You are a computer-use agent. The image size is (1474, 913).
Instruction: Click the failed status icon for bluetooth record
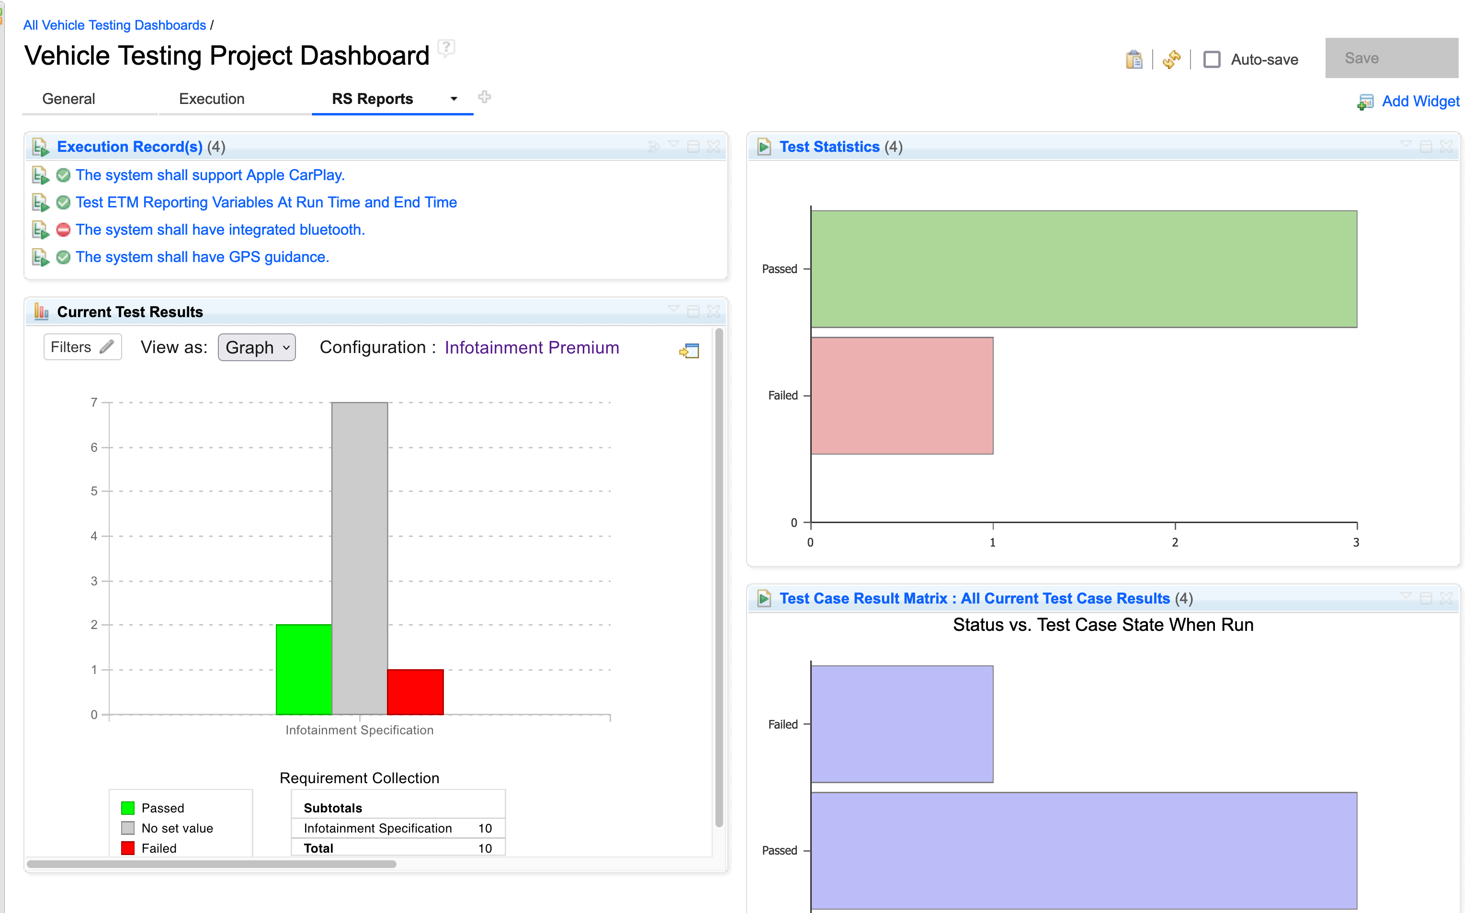[x=63, y=230]
